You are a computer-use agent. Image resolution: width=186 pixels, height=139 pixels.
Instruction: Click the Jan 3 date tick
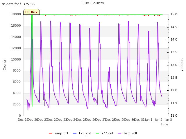click(x=168, y=120)
